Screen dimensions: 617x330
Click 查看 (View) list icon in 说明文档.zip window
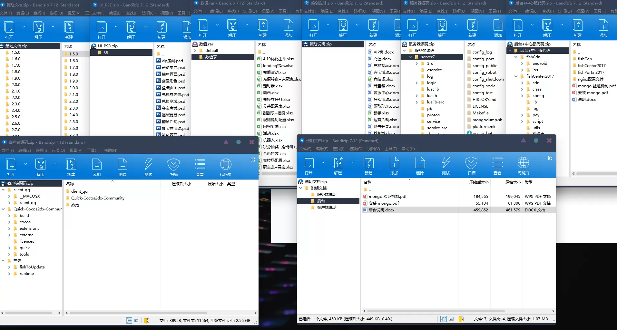click(x=497, y=163)
